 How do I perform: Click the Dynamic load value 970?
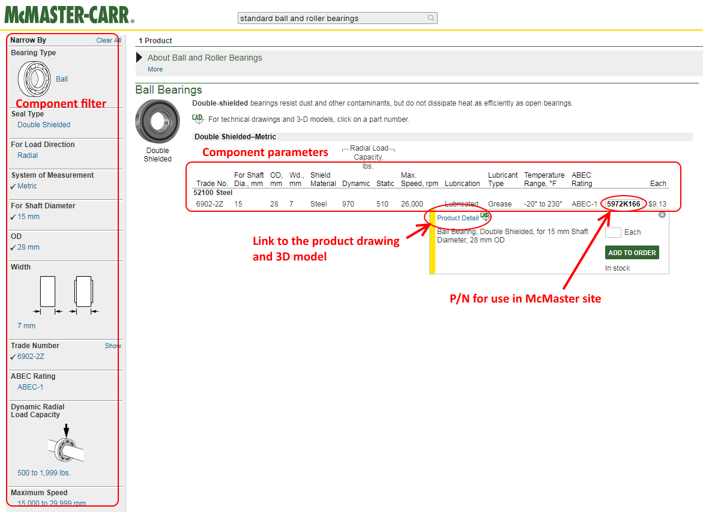point(348,204)
